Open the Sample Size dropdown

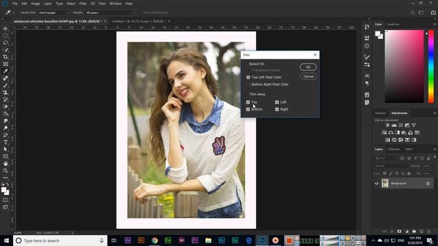tap(53, 12)
